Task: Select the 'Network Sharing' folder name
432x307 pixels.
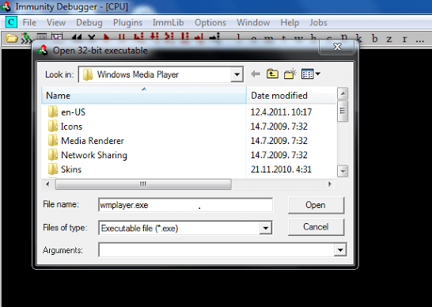Action: (x=94, y=155)
